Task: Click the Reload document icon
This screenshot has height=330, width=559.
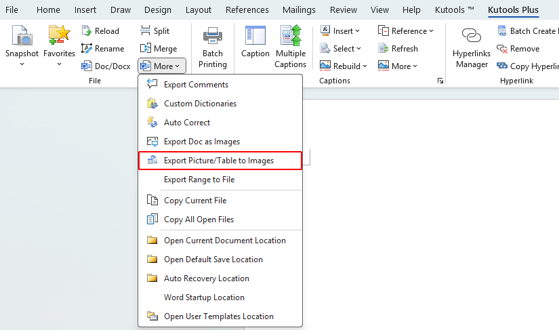Action: click(x=100, y=31)
